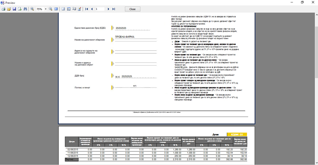
Task: Go to the next page
Action: 109,9
